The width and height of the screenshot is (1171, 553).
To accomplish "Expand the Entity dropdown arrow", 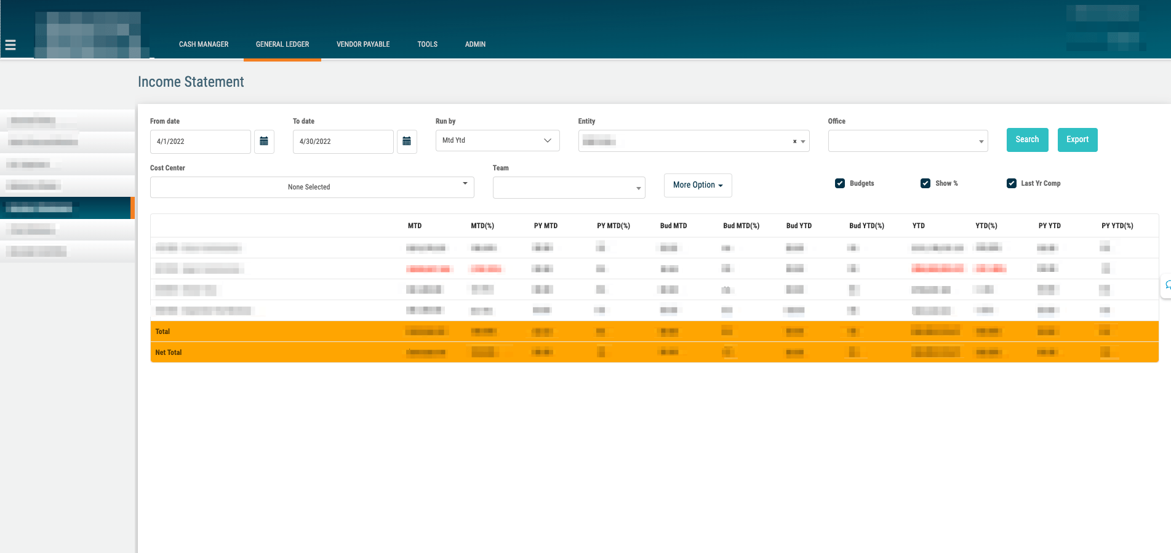I will [x=803, y=141].
